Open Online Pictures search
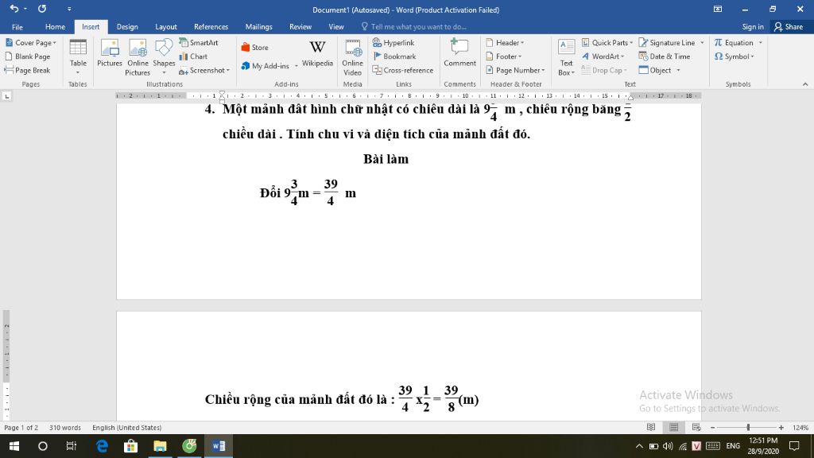Viewport: 814px width, 458px height. click(x=138, y=57)
